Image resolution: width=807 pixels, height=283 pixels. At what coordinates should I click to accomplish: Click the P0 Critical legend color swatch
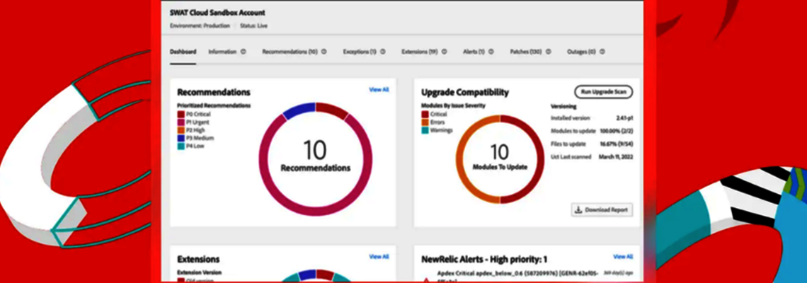click(181, 114)
